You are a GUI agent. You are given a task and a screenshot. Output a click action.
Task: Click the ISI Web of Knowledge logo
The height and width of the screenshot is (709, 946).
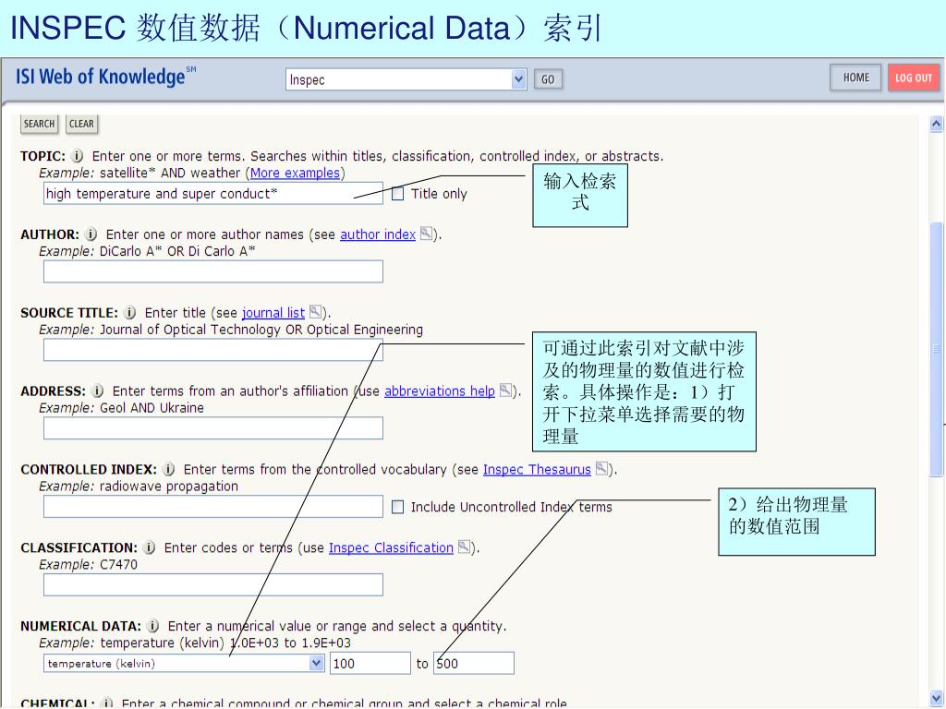pyautogui.click(x=105, y=77)
